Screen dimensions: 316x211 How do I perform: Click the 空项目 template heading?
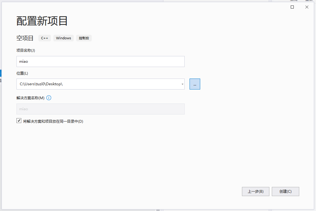(x=25, y=38)
